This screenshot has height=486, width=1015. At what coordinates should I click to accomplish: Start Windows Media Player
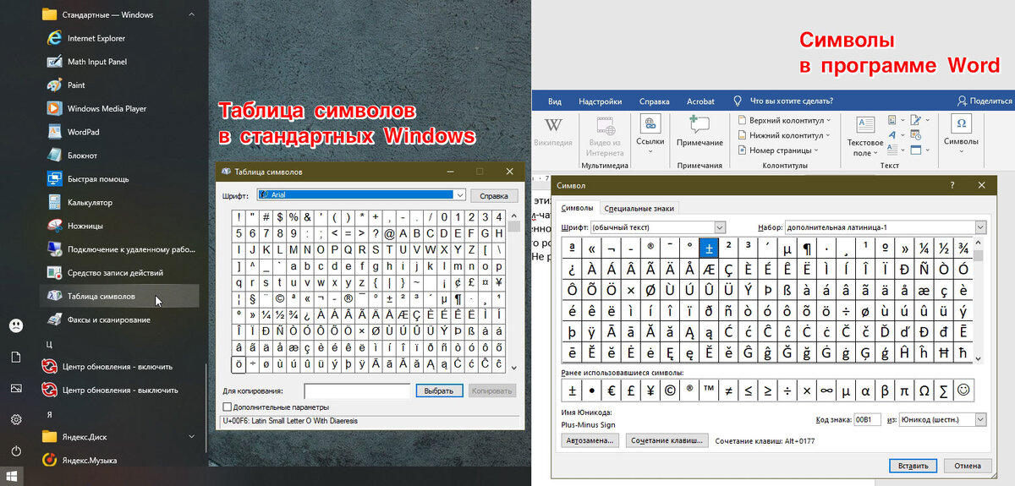tap(118, 108)
